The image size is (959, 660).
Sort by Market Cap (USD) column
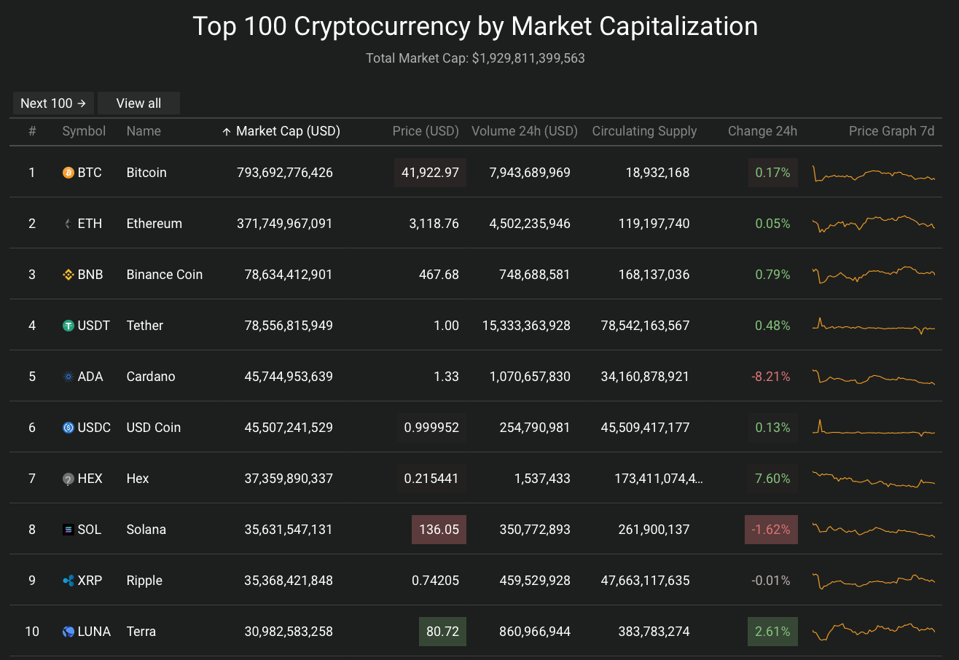pos(281,131)
